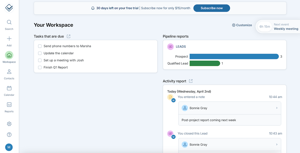Open the Reports sidebar icon
Screen dimensions: 300x153
point(9,105)
